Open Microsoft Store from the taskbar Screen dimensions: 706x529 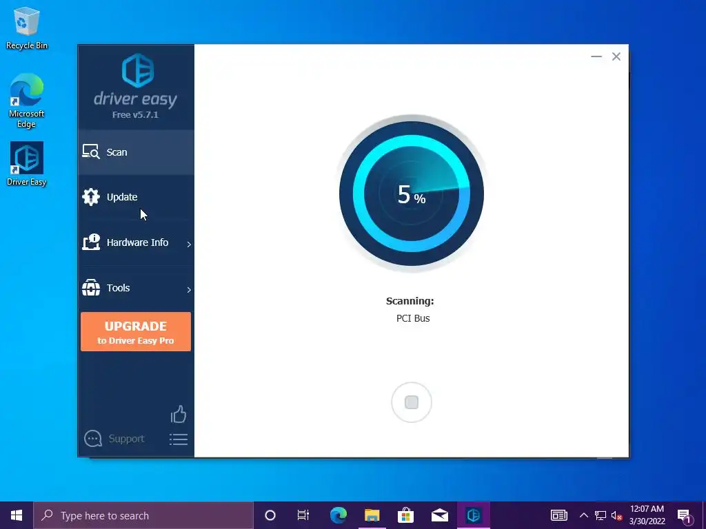click(x=405, y=515)
